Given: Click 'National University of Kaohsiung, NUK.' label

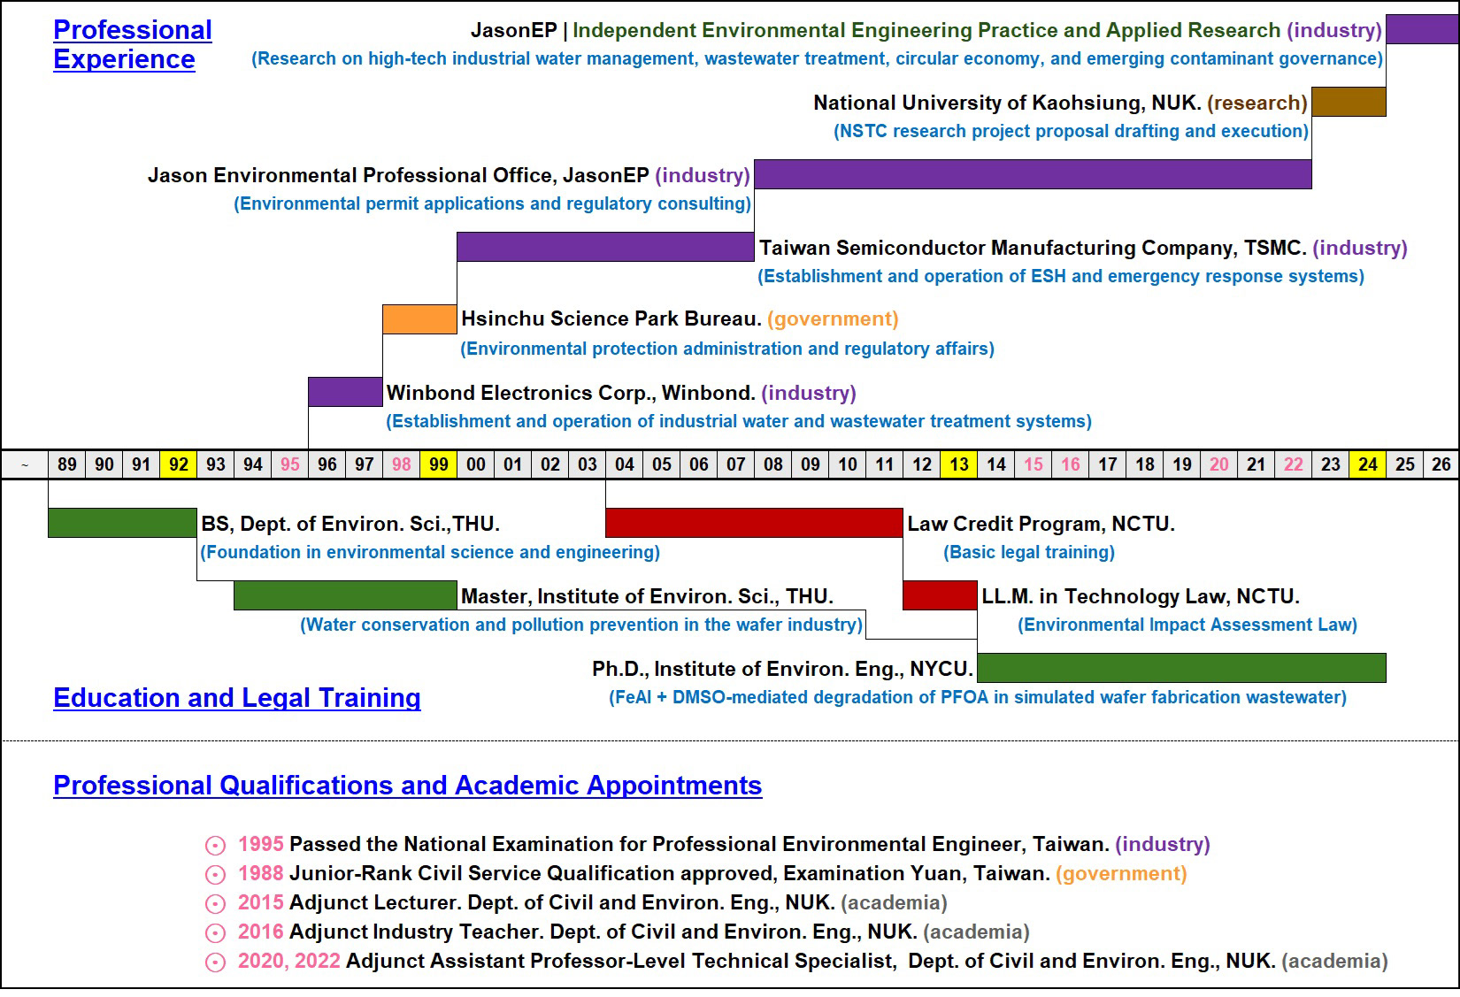Looking at the screenshot, I should pyautogui.click(x=1007, y=103).
